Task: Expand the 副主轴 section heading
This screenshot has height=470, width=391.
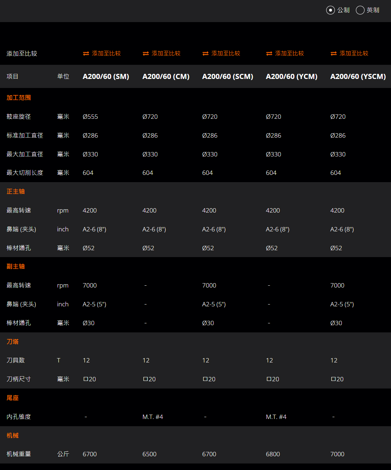Action: (16, 267)
